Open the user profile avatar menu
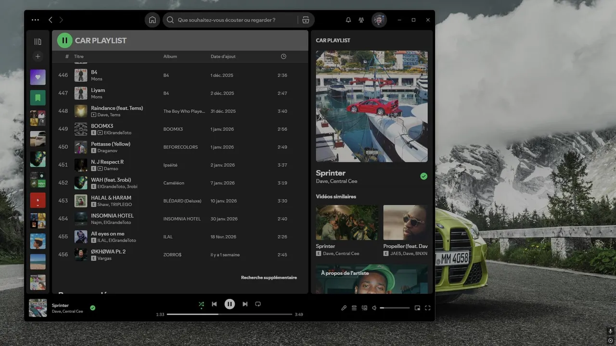Screen dimensions: 616x346 tap(379, 20)
